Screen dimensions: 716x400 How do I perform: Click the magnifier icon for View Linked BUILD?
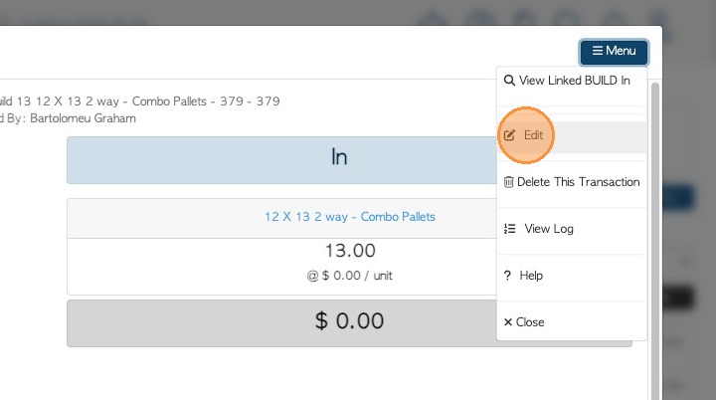pos(509,81)
